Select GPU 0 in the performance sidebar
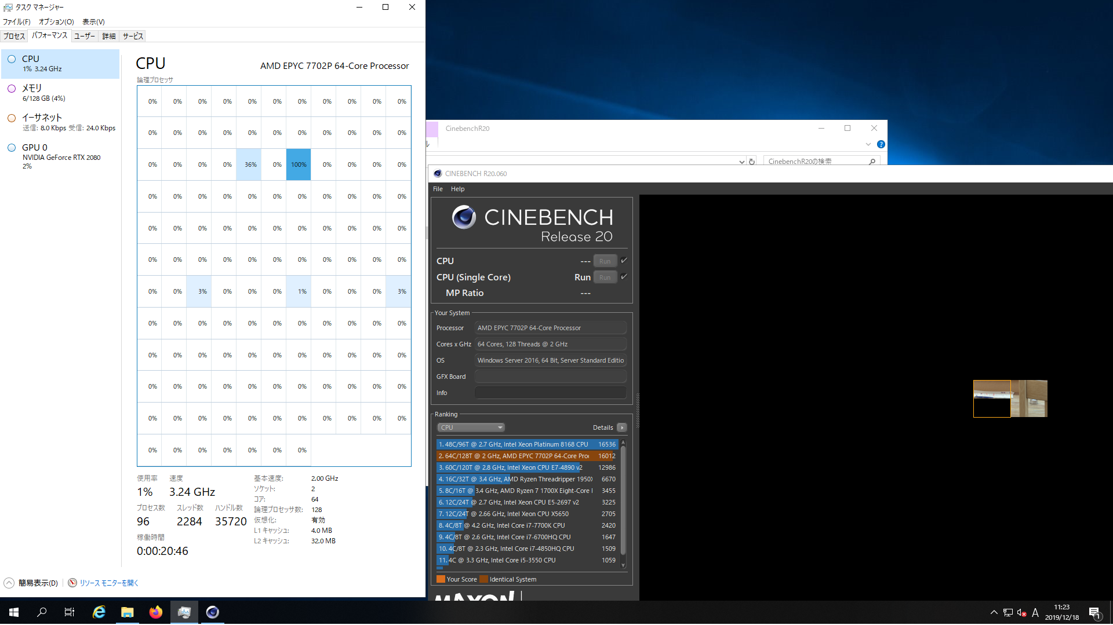This screenshot has height=625, width=1113. [x=60, y=156]
